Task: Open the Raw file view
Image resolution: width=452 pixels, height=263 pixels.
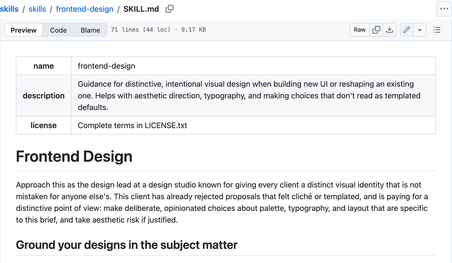Action: pyautogui.click(x=360, y=30)
